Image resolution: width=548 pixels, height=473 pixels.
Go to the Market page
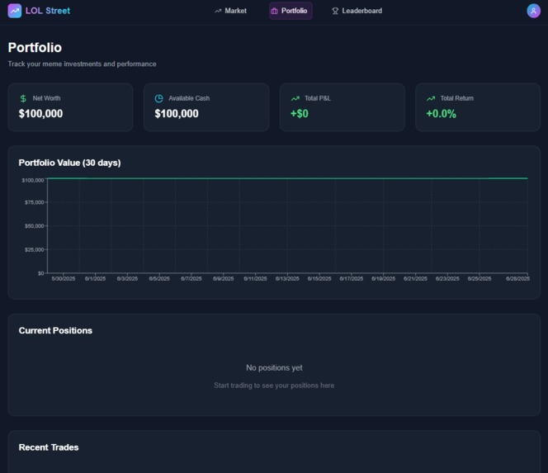click(x=230, y=11)
